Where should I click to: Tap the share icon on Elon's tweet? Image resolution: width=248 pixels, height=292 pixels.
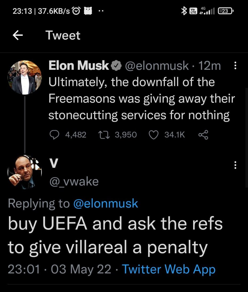pyautogui.click(x=203, y=135)
